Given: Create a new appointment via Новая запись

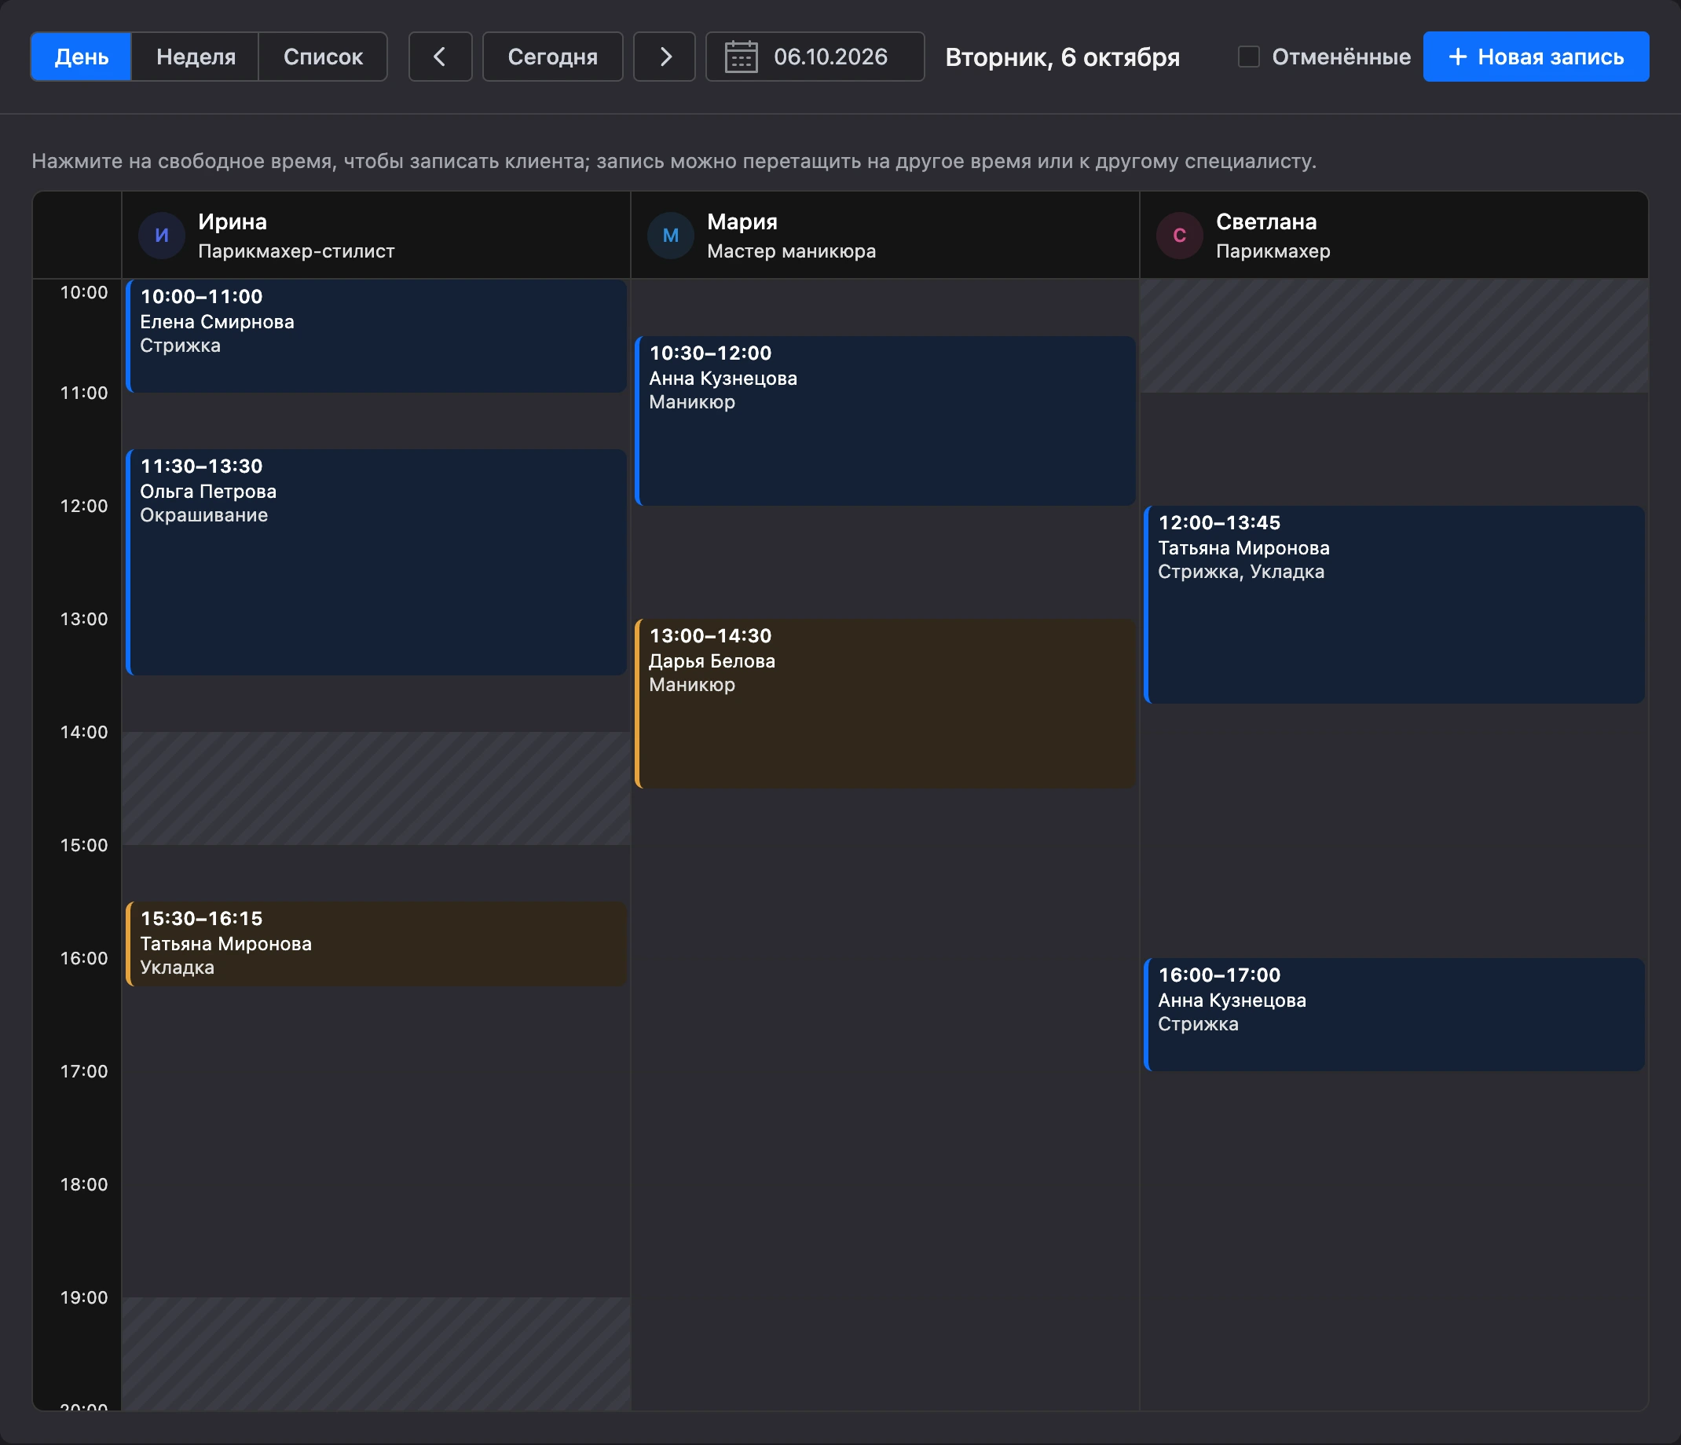Looking at the screenshot, I should click(x=1536, y=57).
